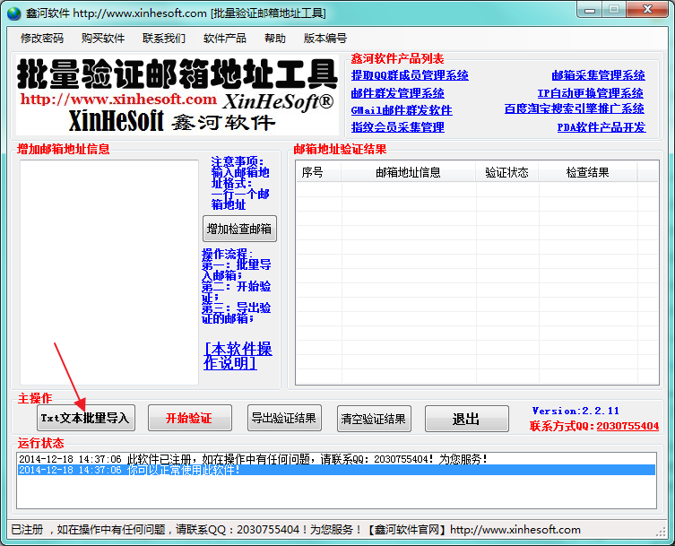Open the 购买软件 menu
This screenshot has height=546, width=675.
(x=103, y=39)
